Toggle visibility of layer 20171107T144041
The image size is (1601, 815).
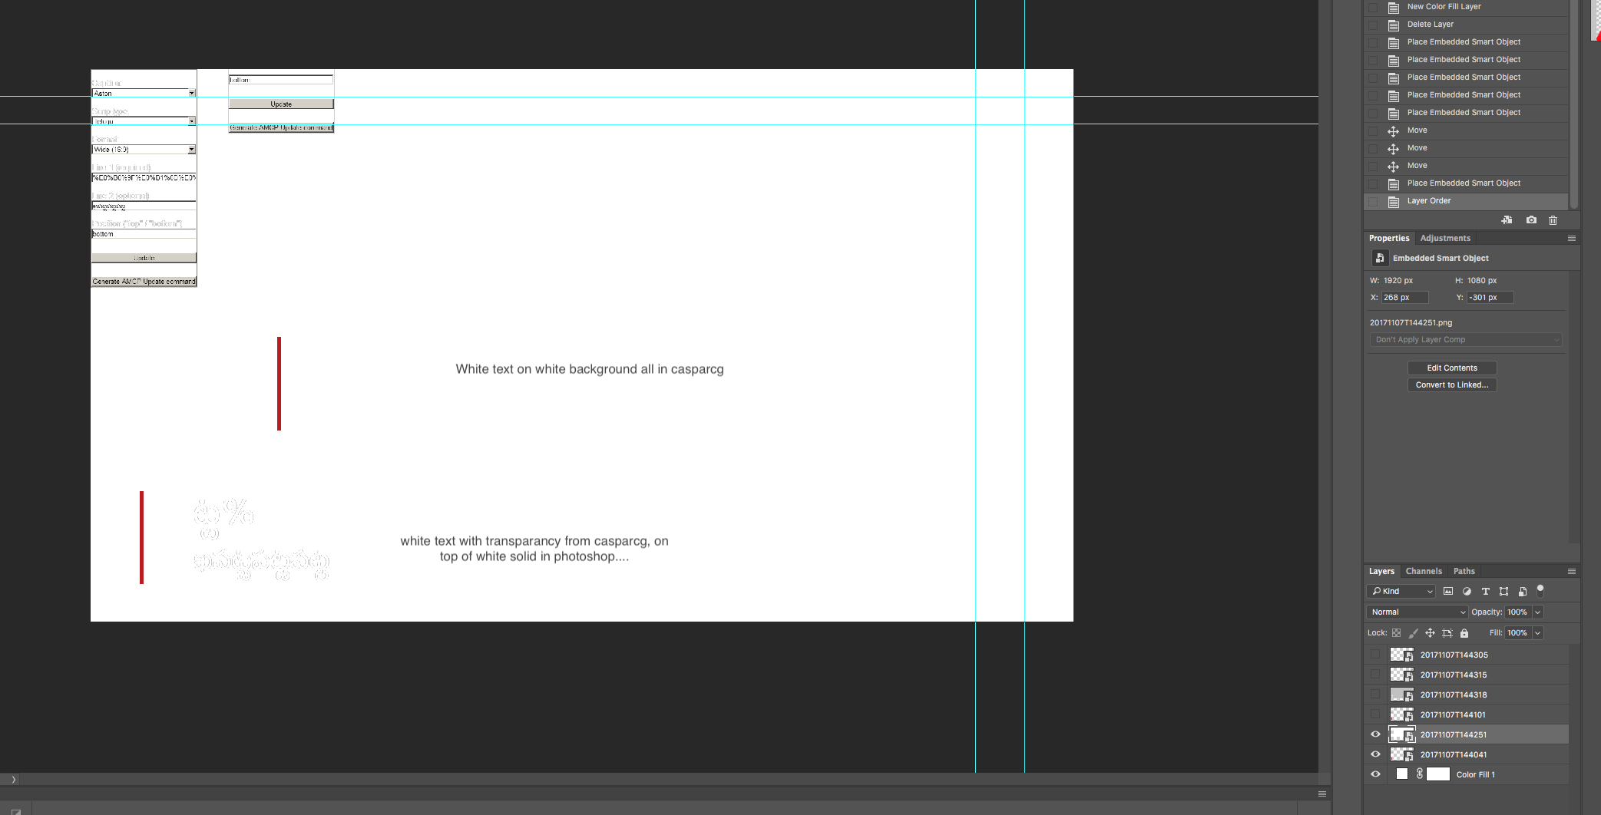pyautogui.click(x=1374, y=754)
